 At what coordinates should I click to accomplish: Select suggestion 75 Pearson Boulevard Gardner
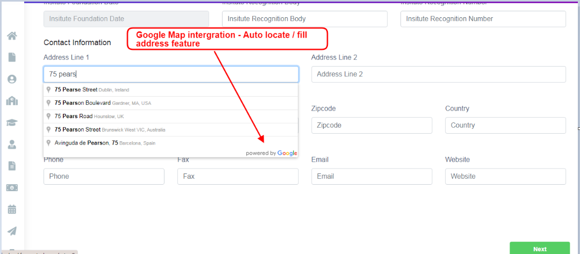point(170,103)
